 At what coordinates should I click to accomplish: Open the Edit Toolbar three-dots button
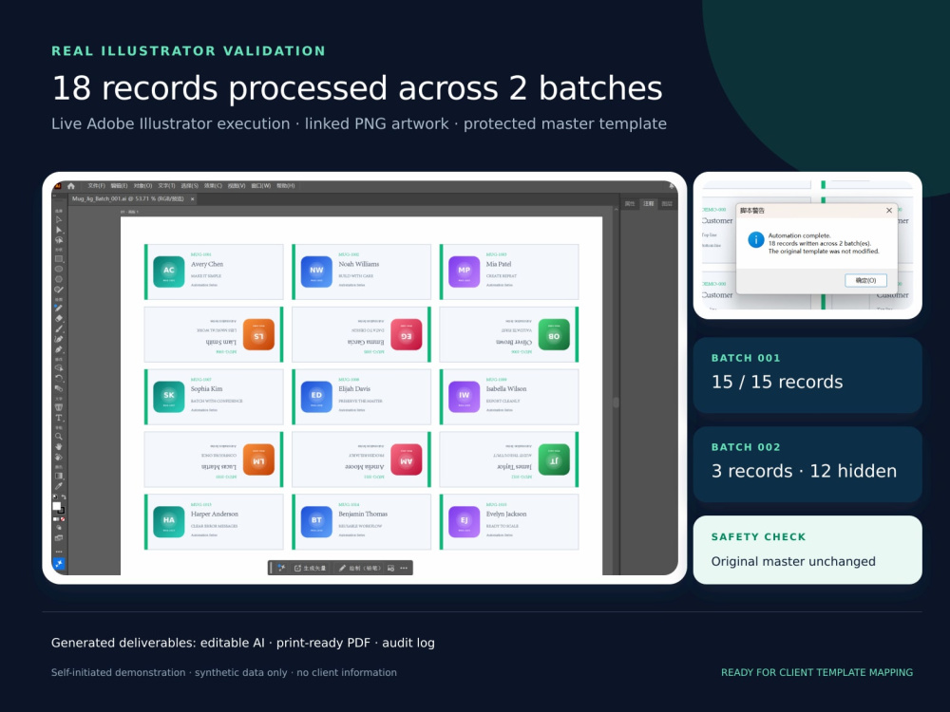[x=59, y=552]
